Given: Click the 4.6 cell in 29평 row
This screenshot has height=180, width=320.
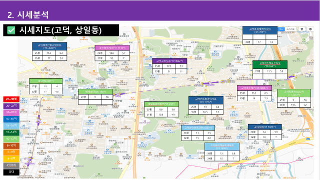Looking at the screenshot, I should [x=107, y=97].
